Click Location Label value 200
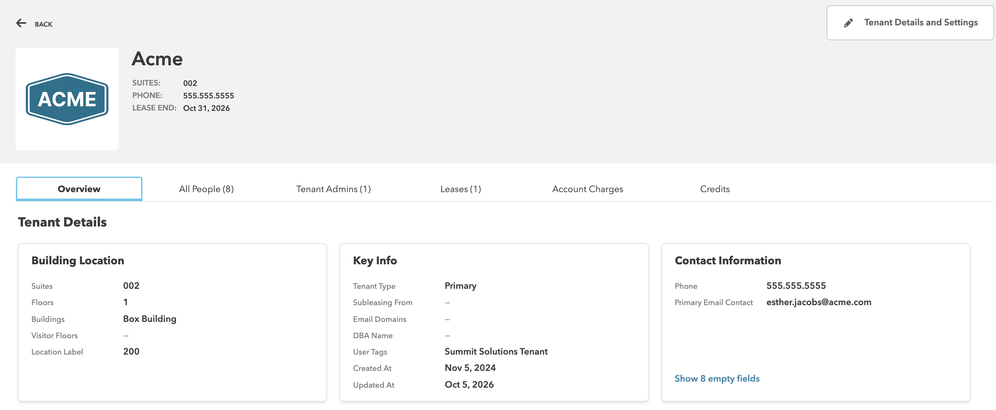 (131, 352)
